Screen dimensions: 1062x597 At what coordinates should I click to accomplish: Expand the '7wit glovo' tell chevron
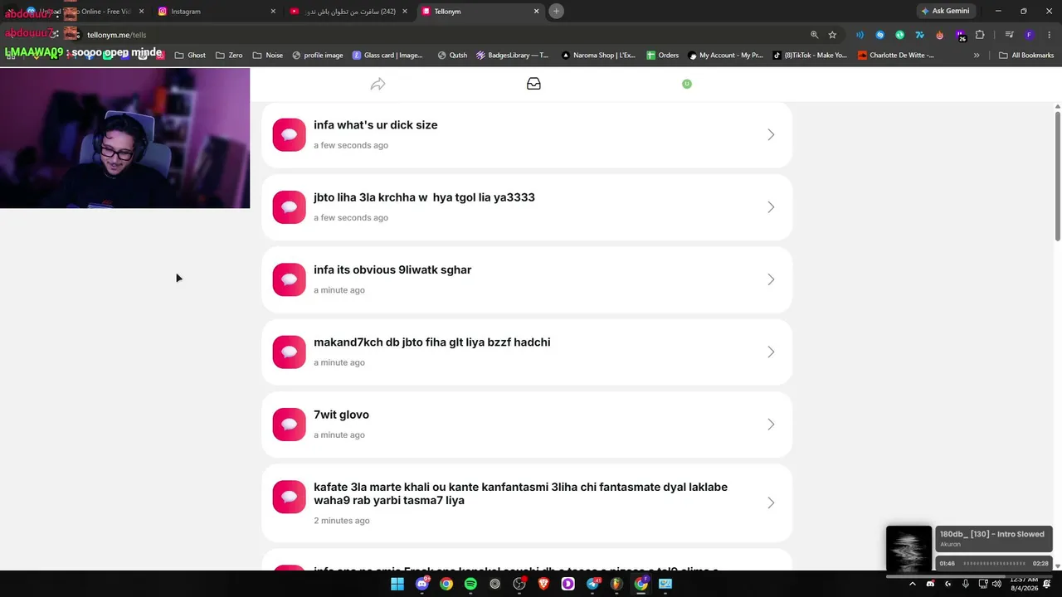(x=771, y=425)
